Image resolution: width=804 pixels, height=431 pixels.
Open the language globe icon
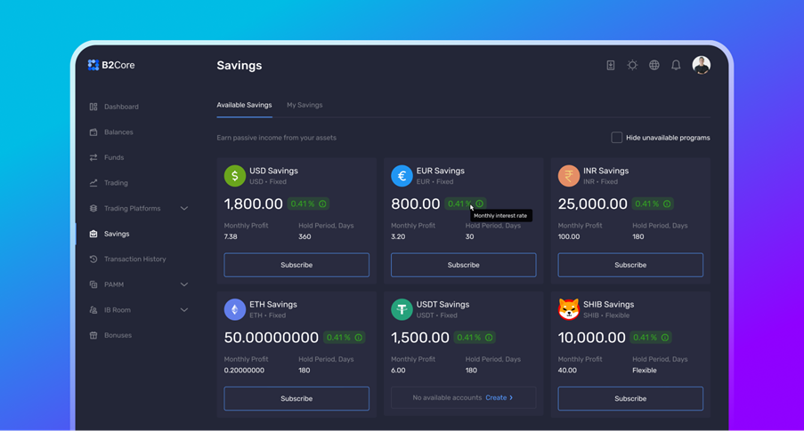(x=654, y=65)
